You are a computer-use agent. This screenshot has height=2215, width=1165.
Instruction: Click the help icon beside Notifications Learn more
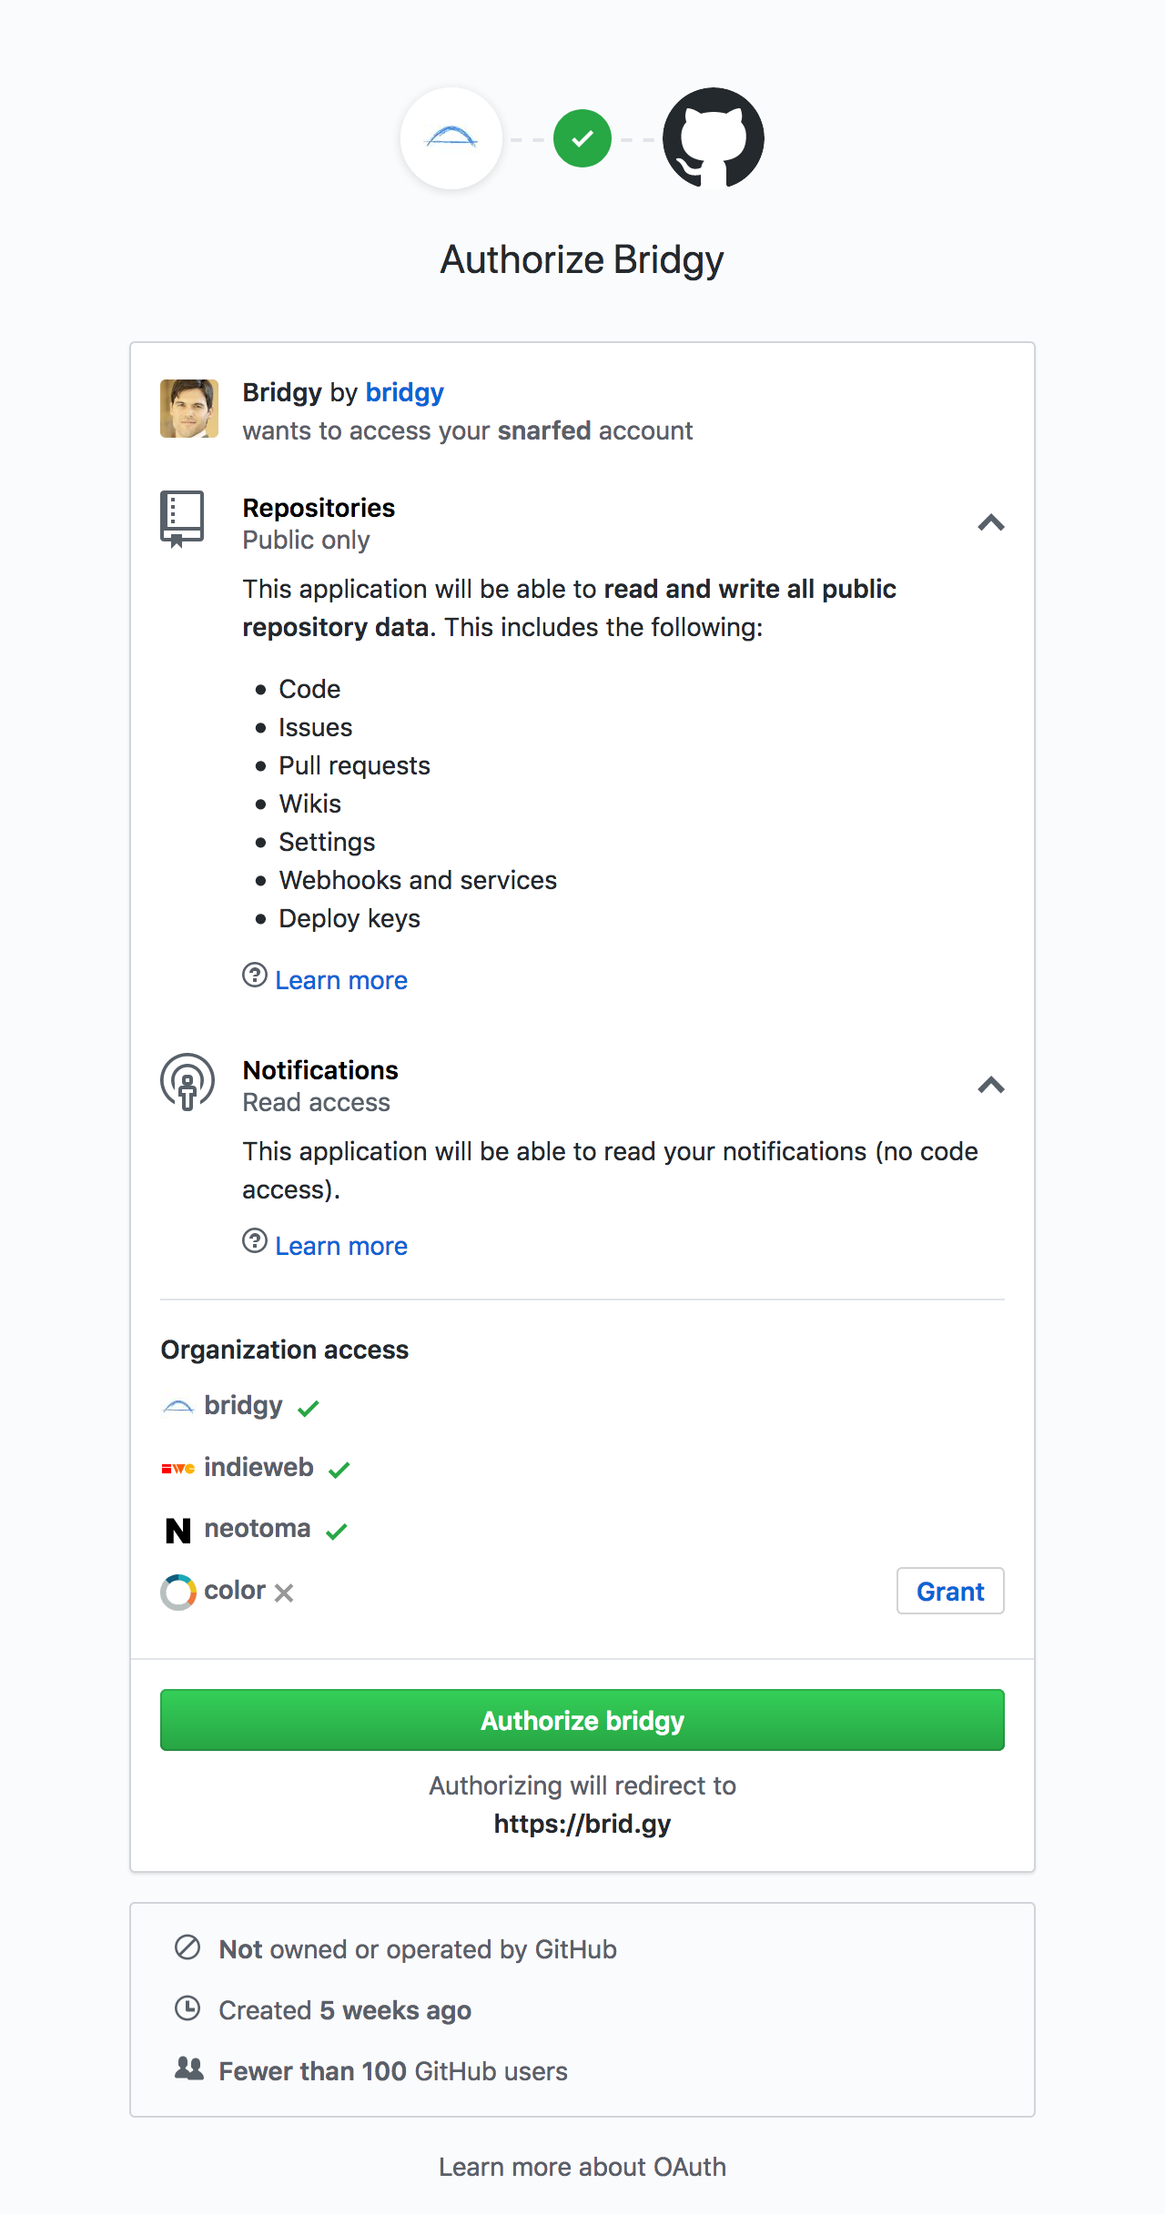tap(255, 1241)
